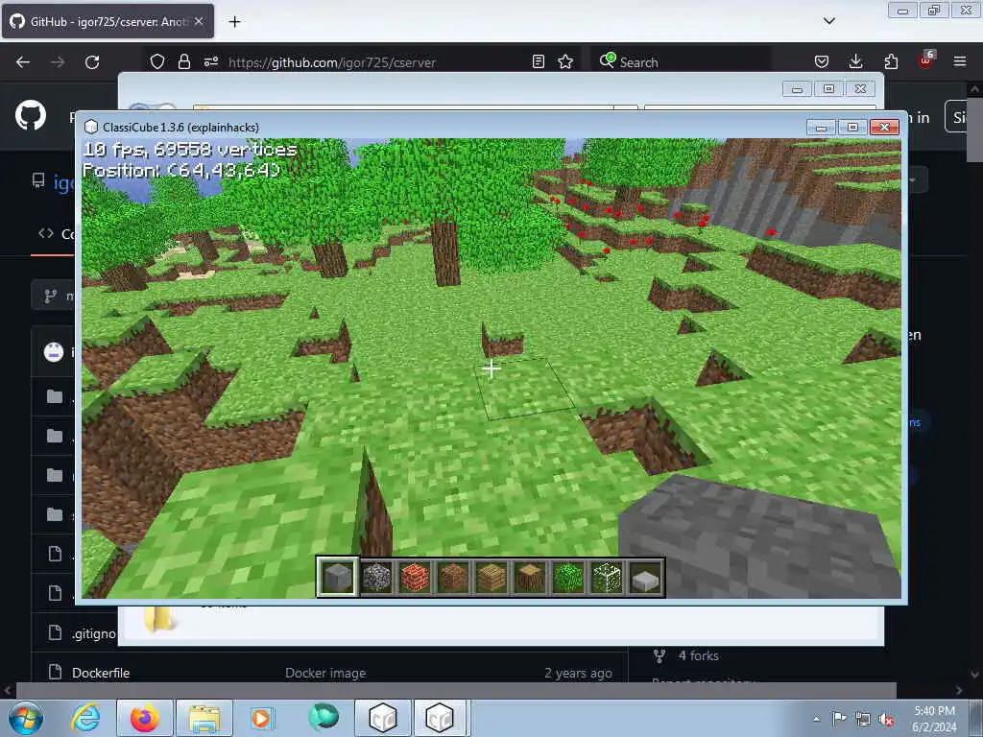Open the taskbar clock showing 5:40 PM
Screen dimensions: 983x737
click(x=934, y=719)
